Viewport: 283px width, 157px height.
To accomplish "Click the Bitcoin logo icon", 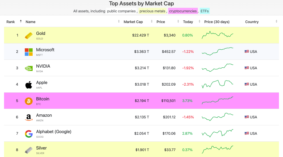I will point(29,101).
